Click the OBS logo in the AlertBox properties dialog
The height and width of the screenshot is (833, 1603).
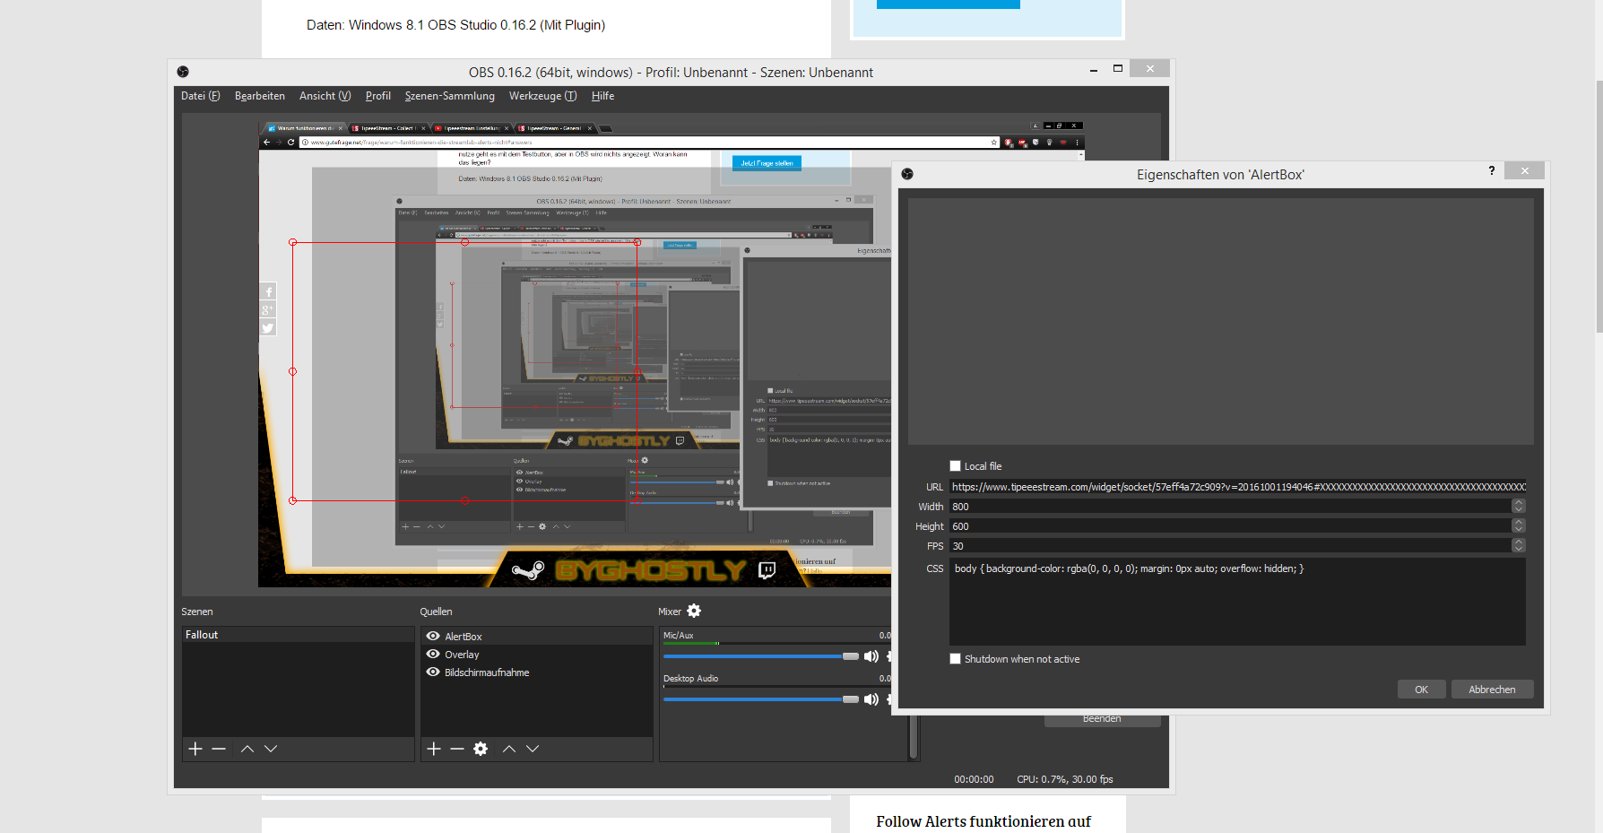pos(907,174)
